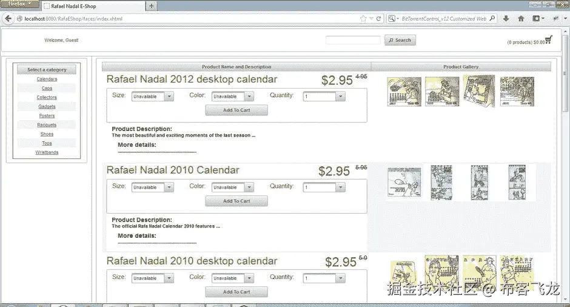Open first gallery image of 2010 desktop calendar
The image size is (570, 307).
[403, 274]
